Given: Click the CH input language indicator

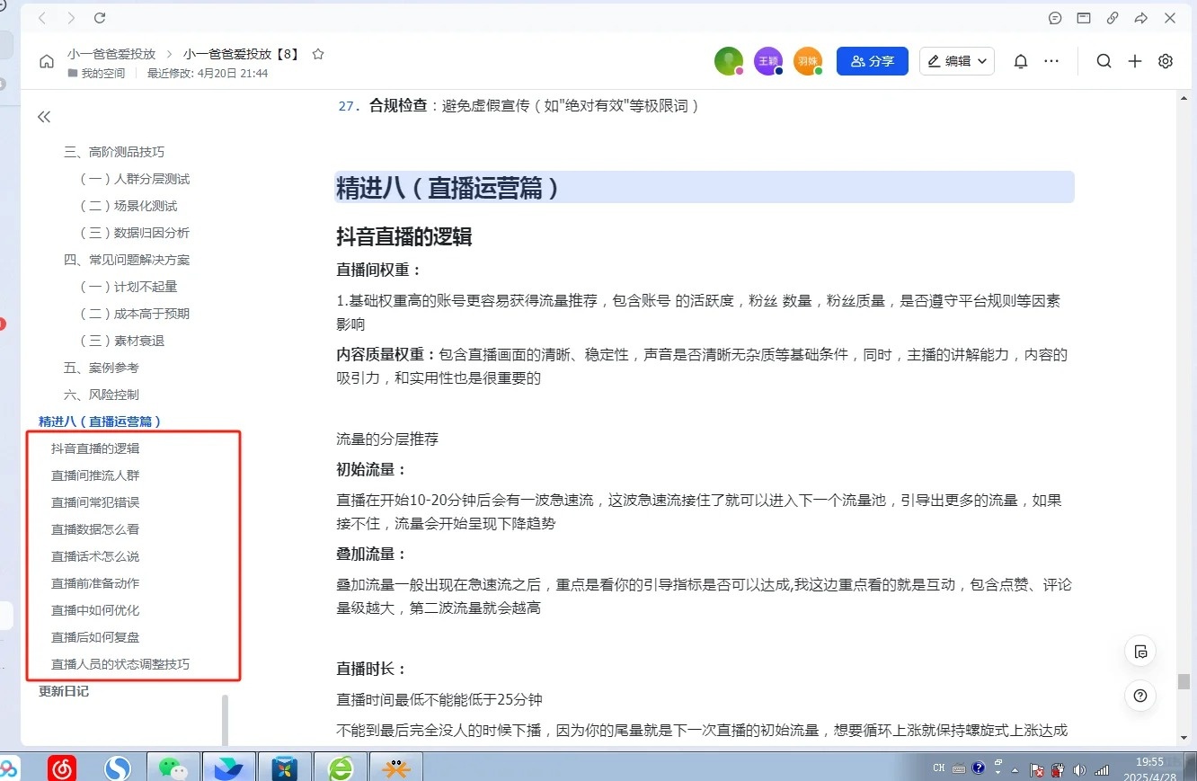Looking at the screenshot, I should pos(939,769).
